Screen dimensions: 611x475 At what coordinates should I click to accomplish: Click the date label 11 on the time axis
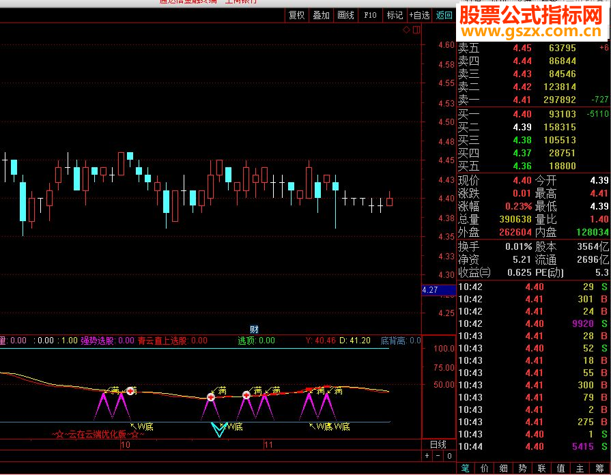coord(268,444)
